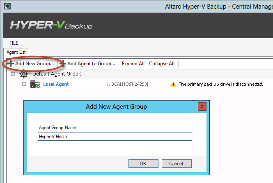The width and height of the screenshot is (273, 183).
Task: Click Collapse All in the toolbar
Action: 162,64
